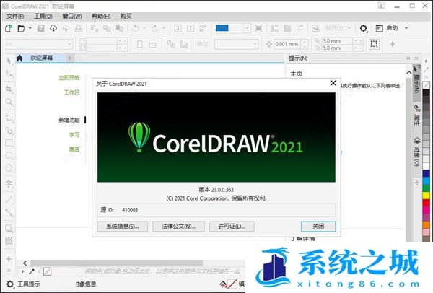Click the horizontal scrollbar thumb

pos(116,263)
